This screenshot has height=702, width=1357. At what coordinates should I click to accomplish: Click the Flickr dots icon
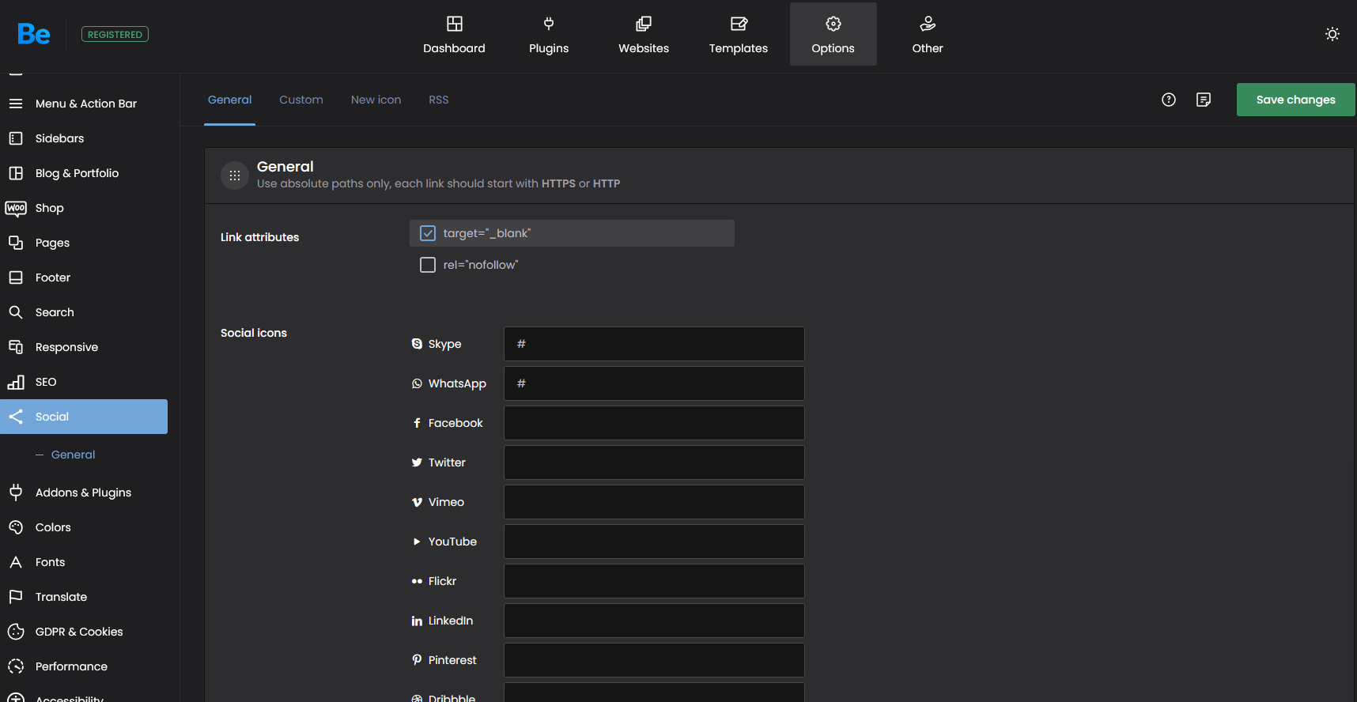[x=417, y=581]
